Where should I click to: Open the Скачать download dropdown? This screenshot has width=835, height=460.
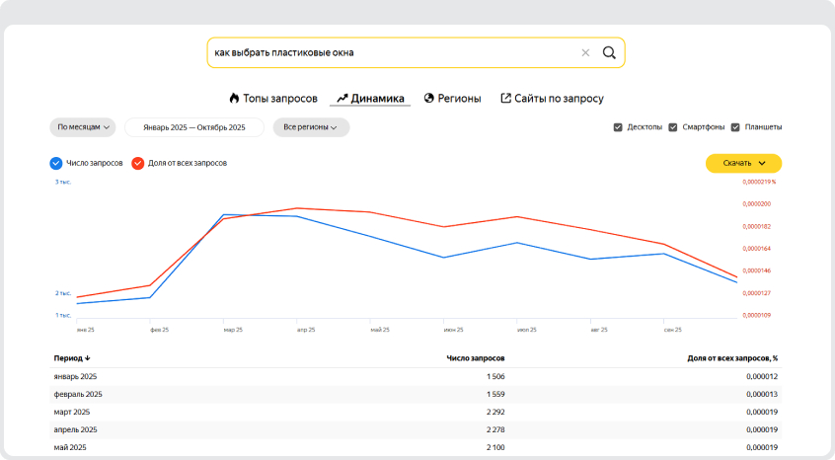[x=743, y=163]
